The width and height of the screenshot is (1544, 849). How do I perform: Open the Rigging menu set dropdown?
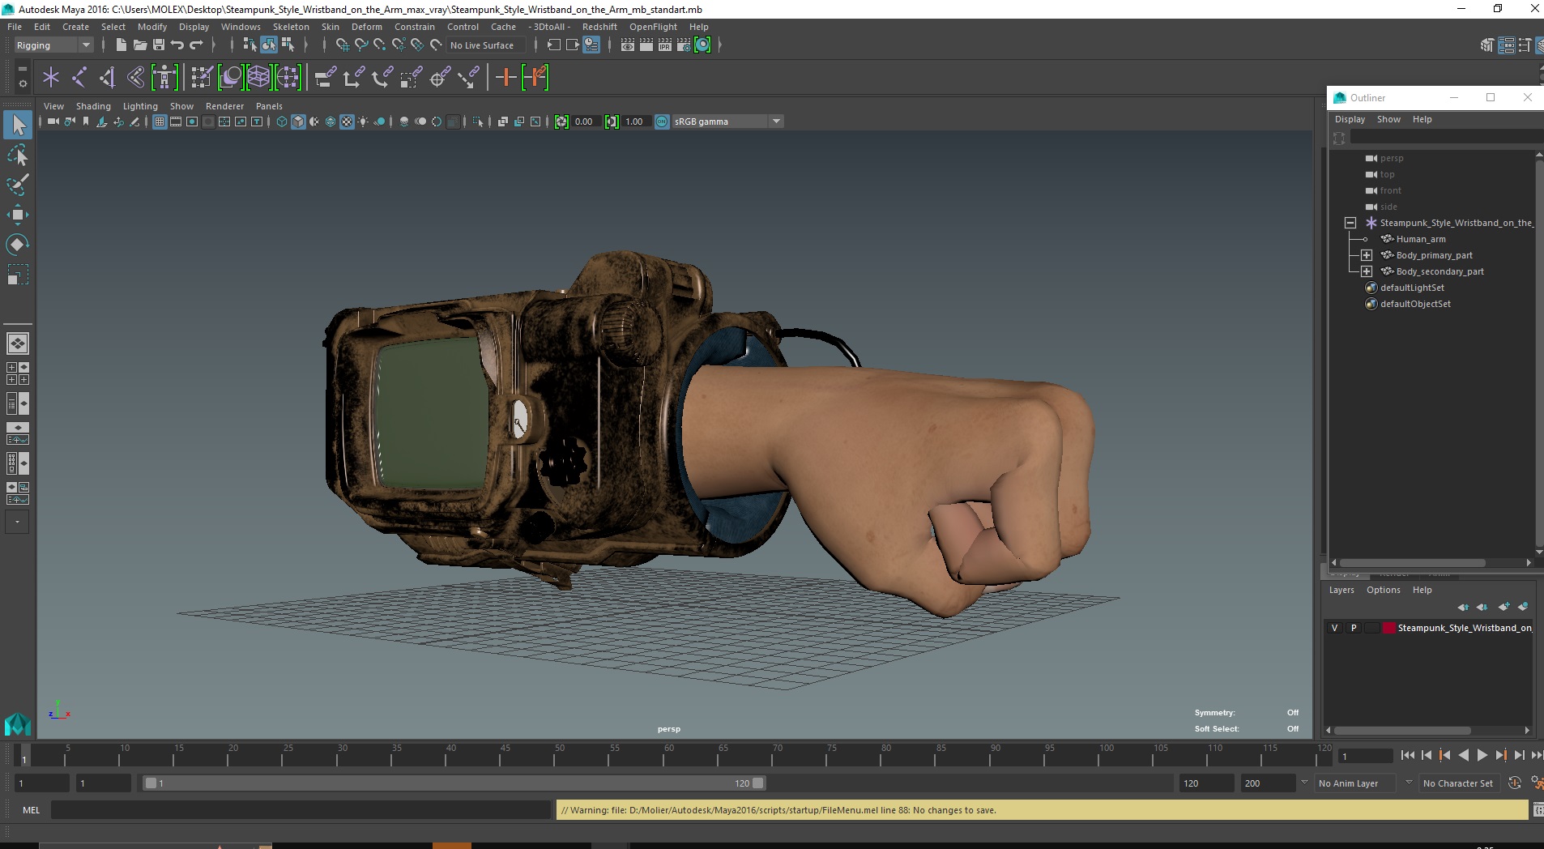coord(53,45)
